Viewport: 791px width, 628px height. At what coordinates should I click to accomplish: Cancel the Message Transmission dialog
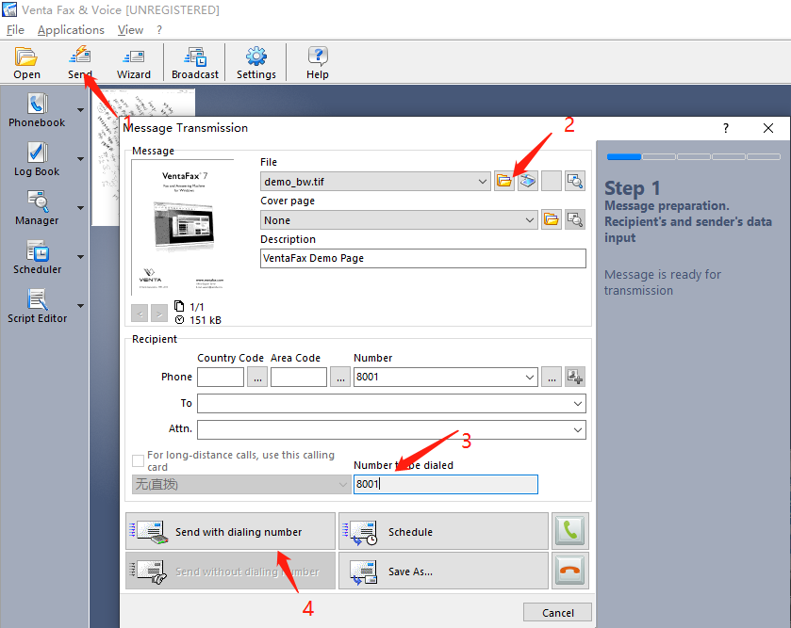[557, 612]
